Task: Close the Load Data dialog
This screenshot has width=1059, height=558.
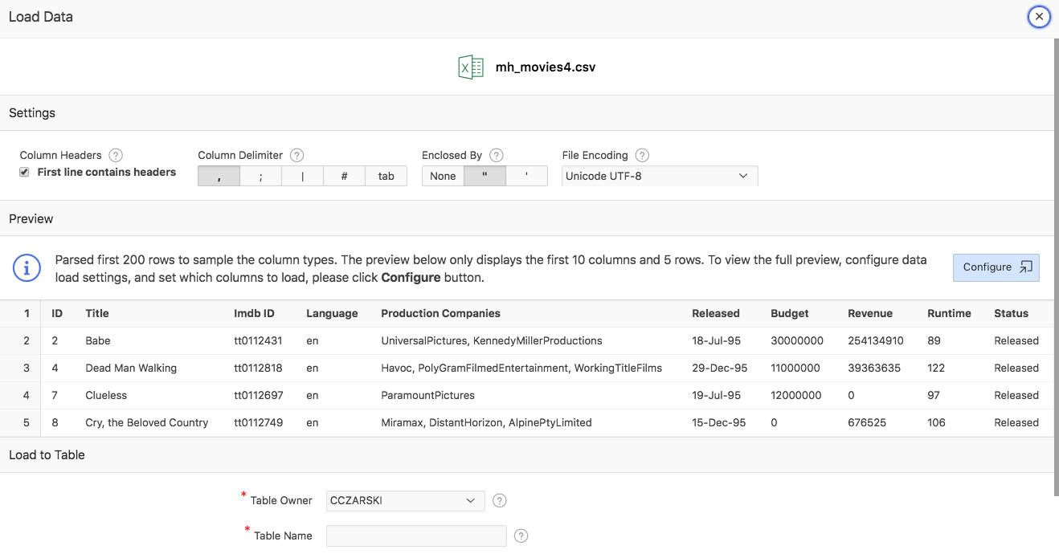Action: [x=1039, y=16]
